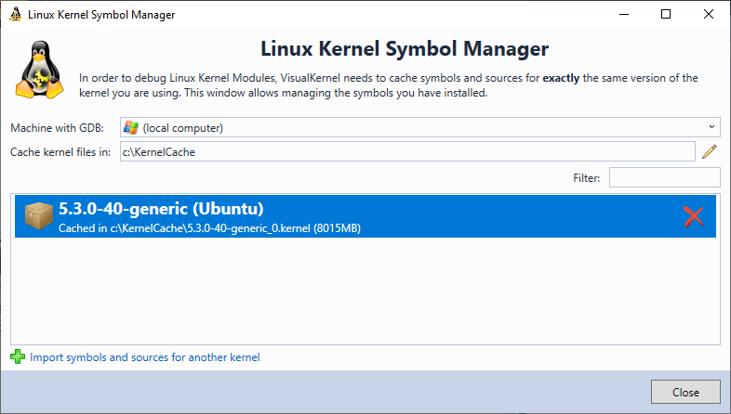Viewport: 731px width, 414px height.
Task: Click the package box icon of 5.3.0-40-generic
Action: (x=39, y=216)
